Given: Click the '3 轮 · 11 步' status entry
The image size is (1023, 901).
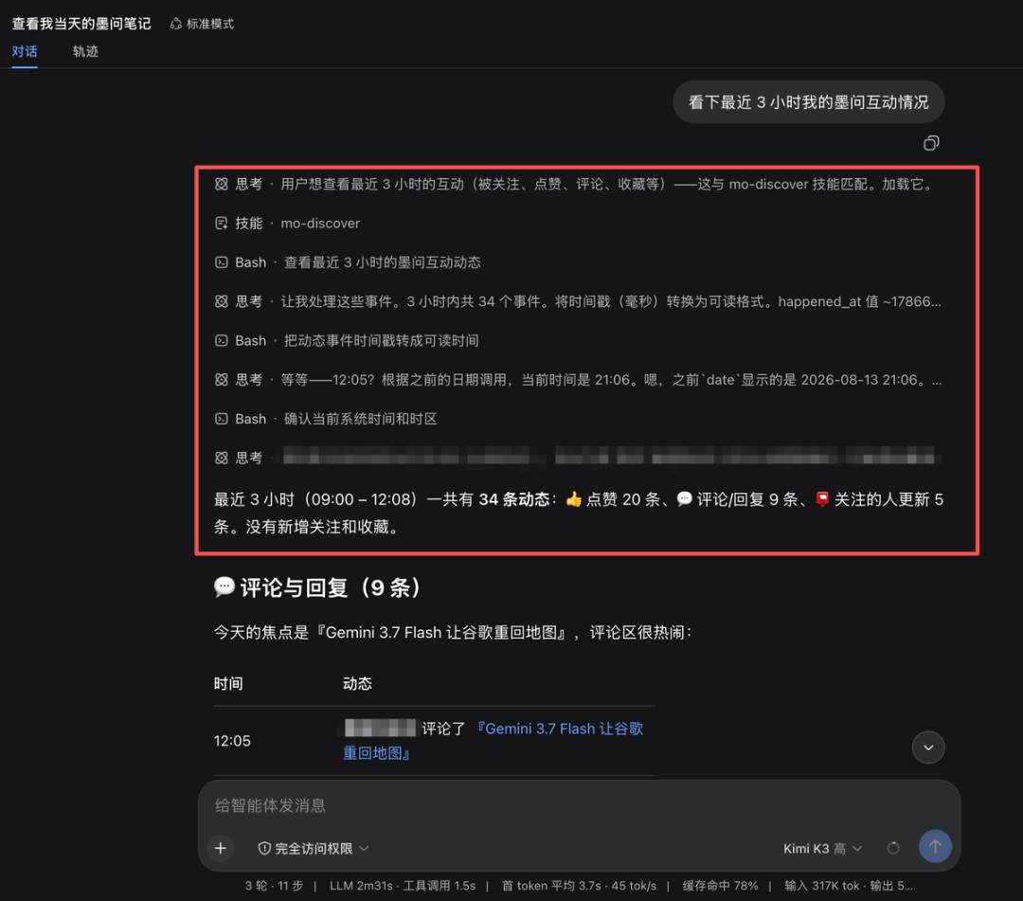Looking at the screenshot, I should [x=274, y=885].
